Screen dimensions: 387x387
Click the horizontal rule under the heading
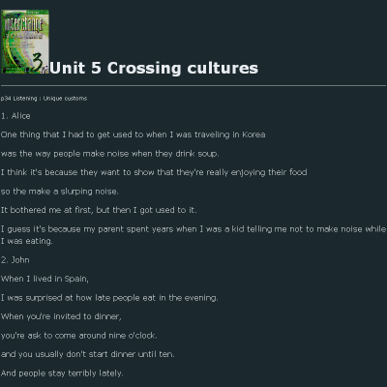(x=193, y=86)
